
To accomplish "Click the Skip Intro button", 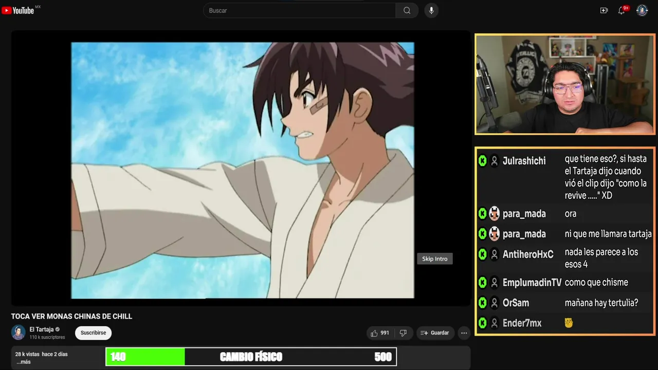I will point(435,258).
